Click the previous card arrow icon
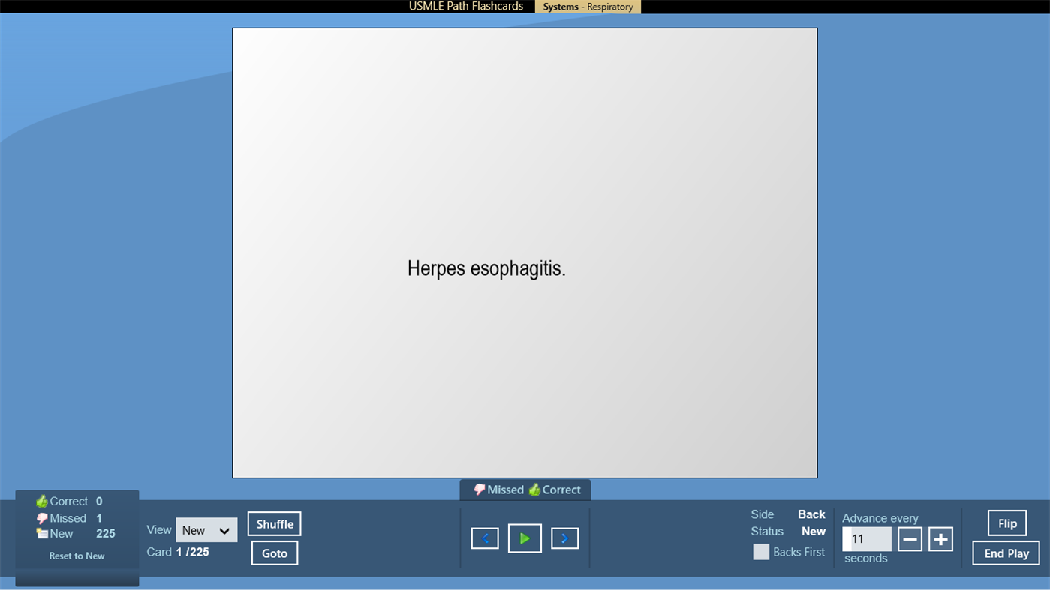Screen dimensions: 1050x590 tap(485, 538)
